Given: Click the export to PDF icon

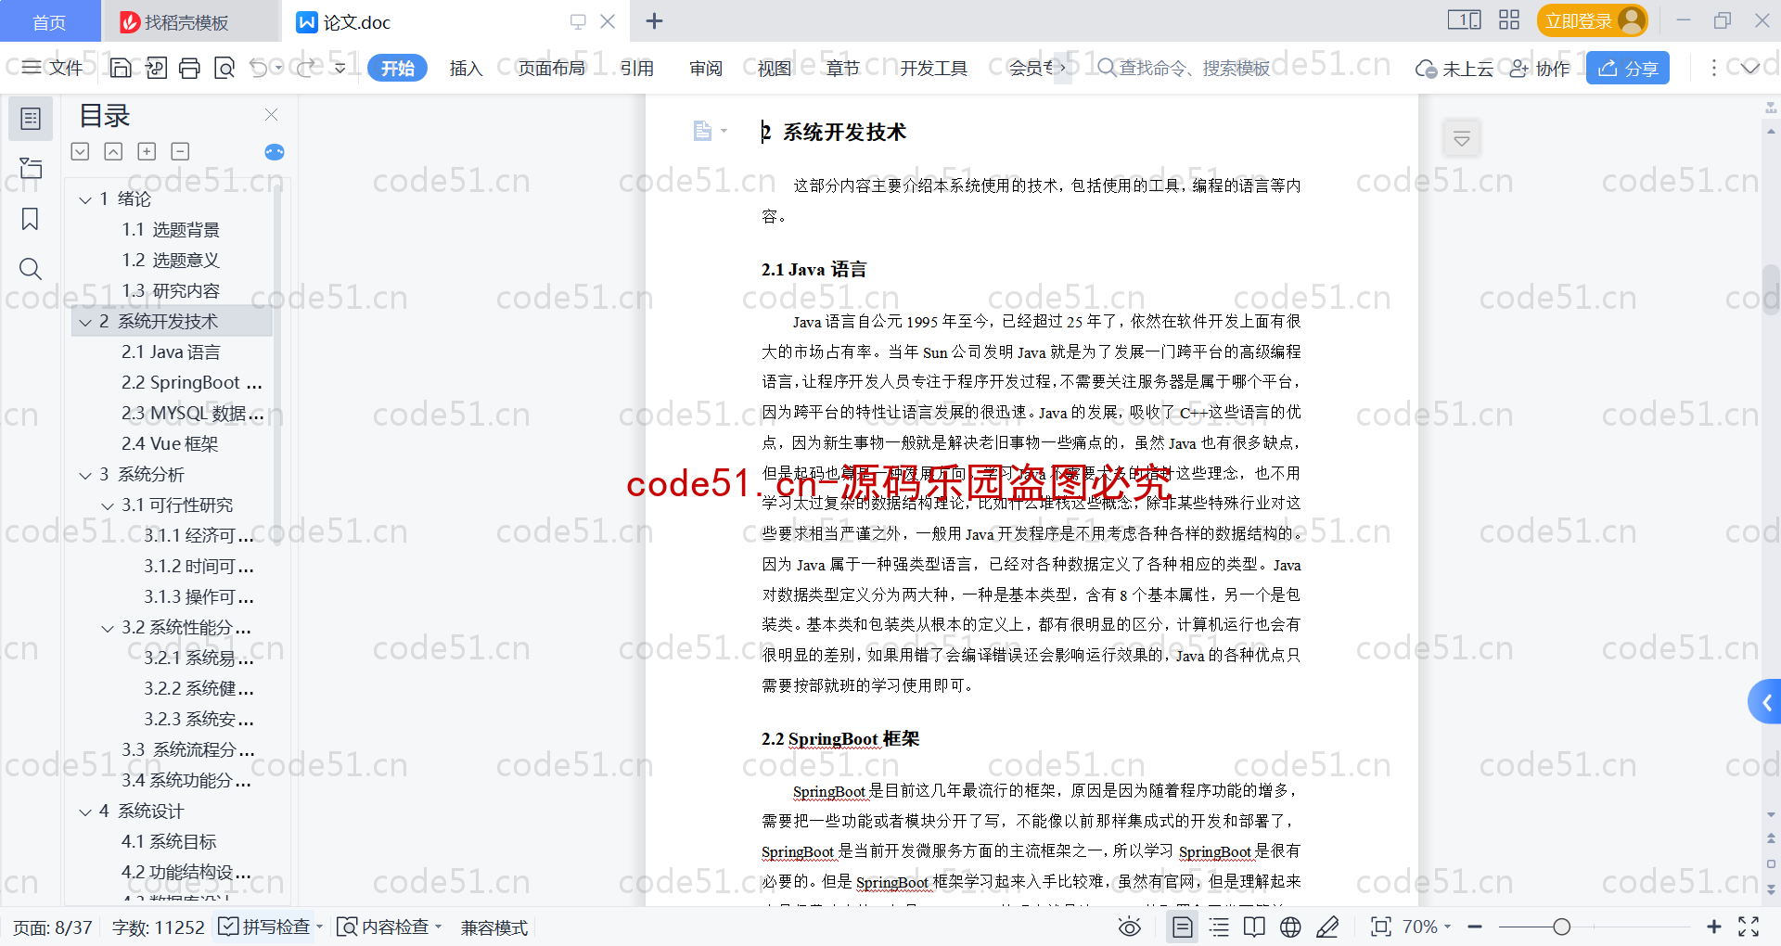Looking at the screenshot, I should [156, 68].
